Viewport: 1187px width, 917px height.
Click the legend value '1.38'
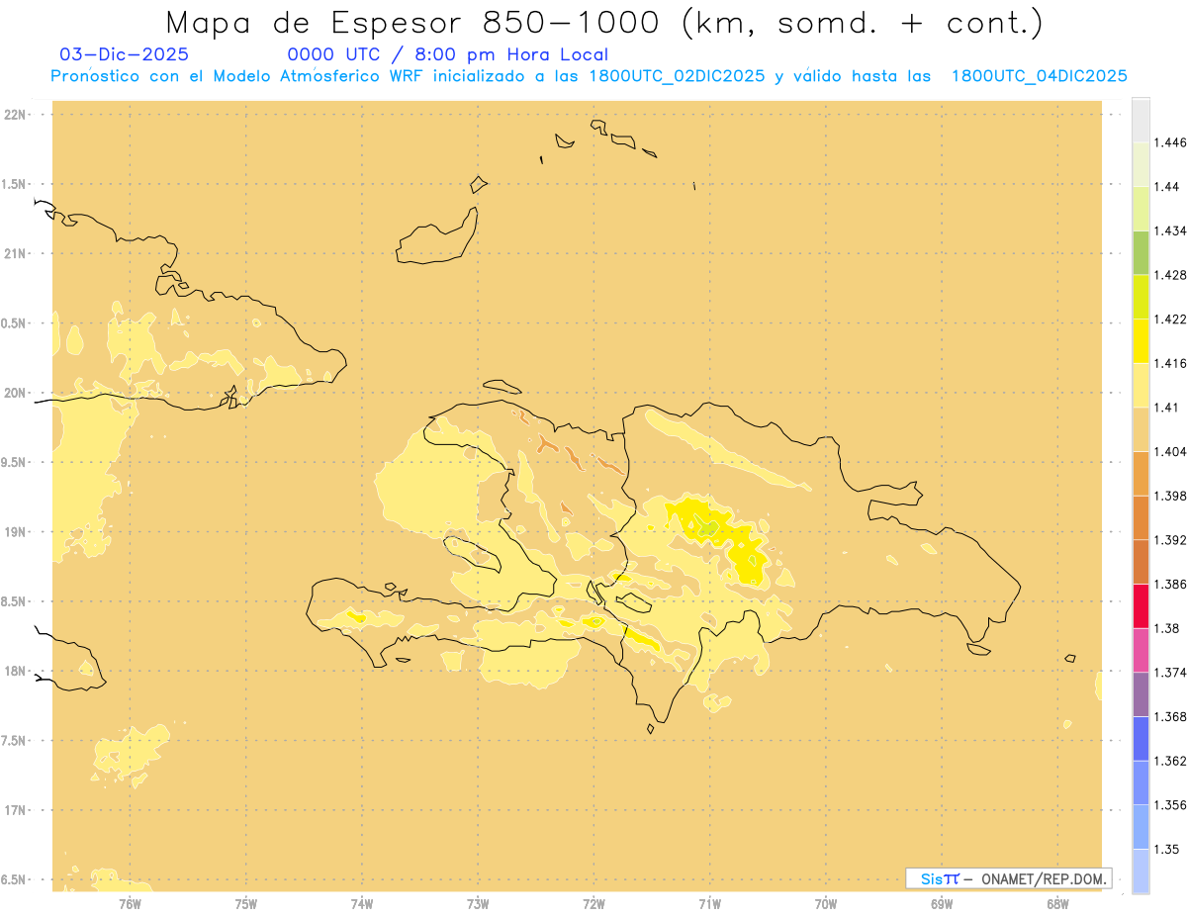[1166, 628]
